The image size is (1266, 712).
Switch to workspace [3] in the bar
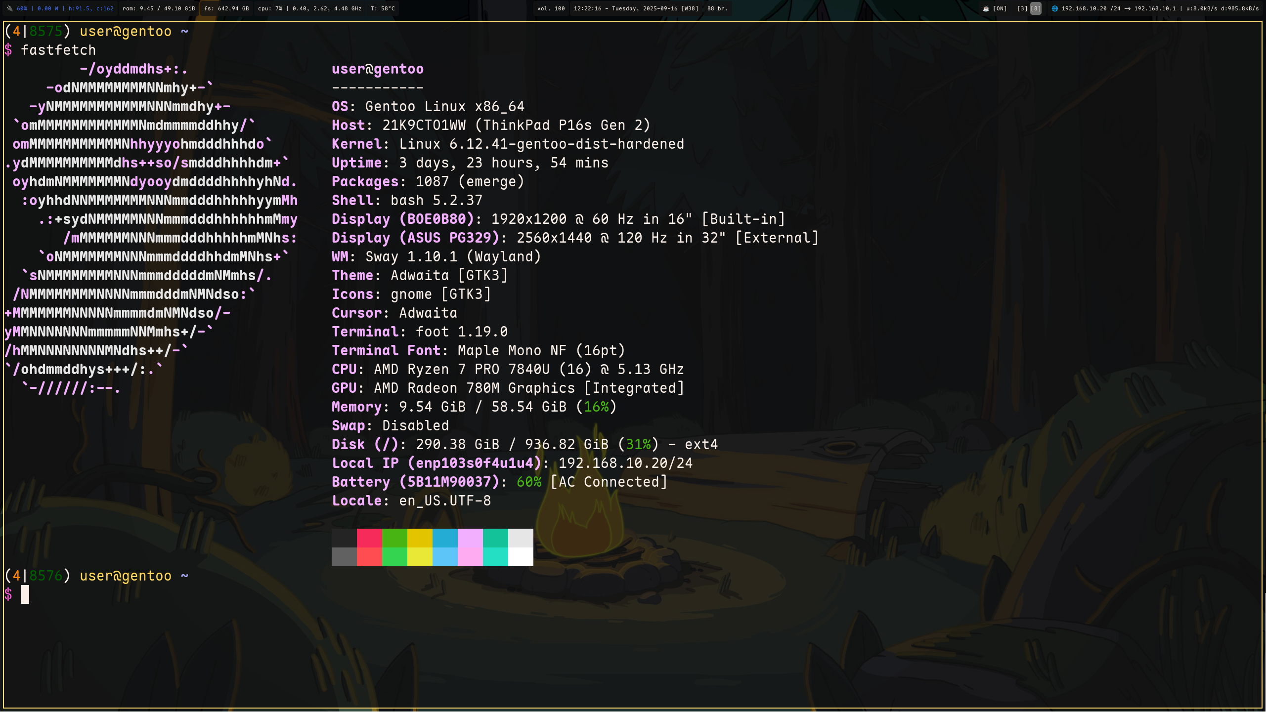coord(1022,8)
